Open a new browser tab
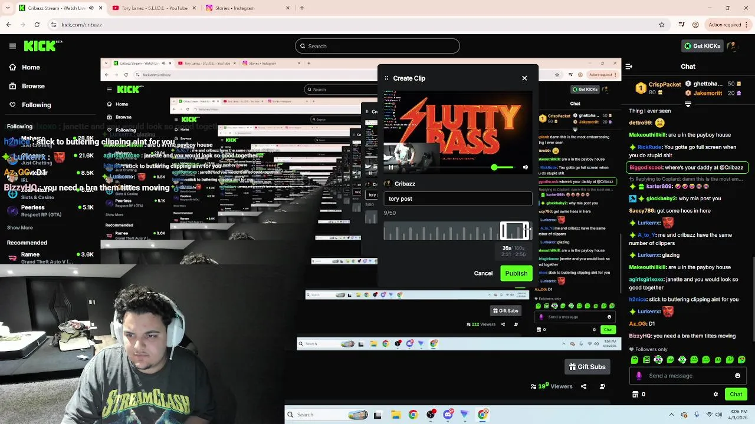This screenshot has width=755, height=424. (x=301, y=8)
